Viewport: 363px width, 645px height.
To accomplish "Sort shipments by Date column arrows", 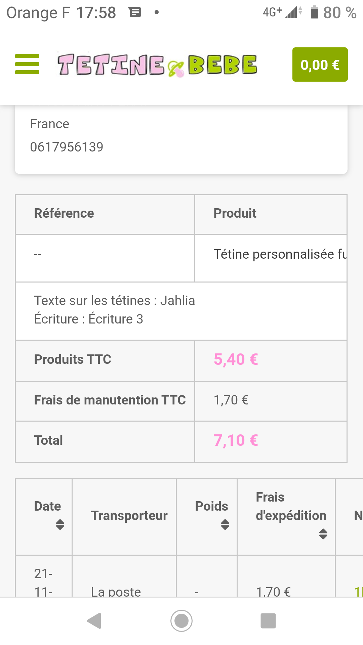I will (60, 524).
